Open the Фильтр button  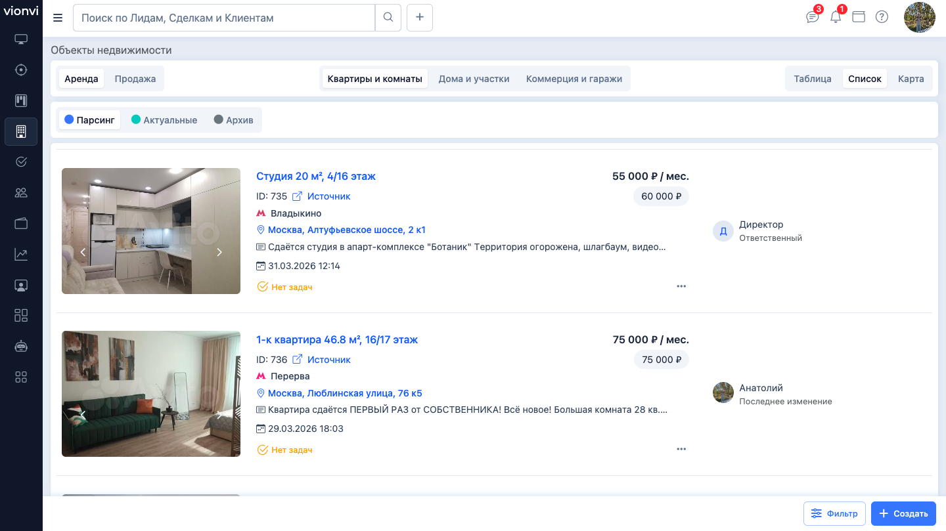point(834,513)
